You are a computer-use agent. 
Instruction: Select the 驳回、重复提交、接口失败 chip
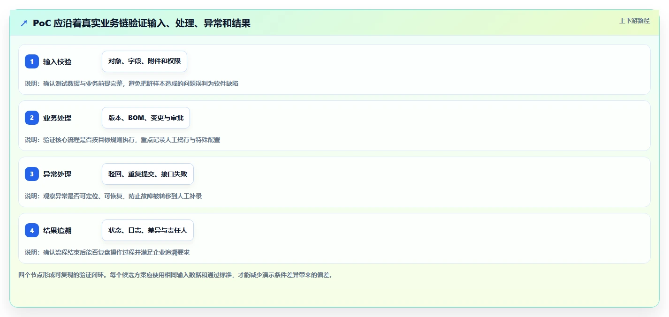pos(148,174)
